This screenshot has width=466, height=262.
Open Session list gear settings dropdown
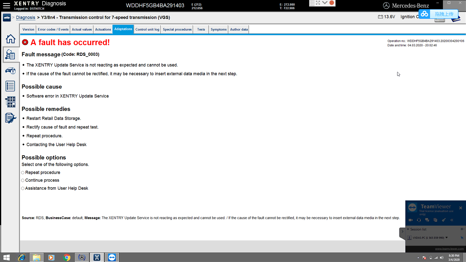(462, 229)
